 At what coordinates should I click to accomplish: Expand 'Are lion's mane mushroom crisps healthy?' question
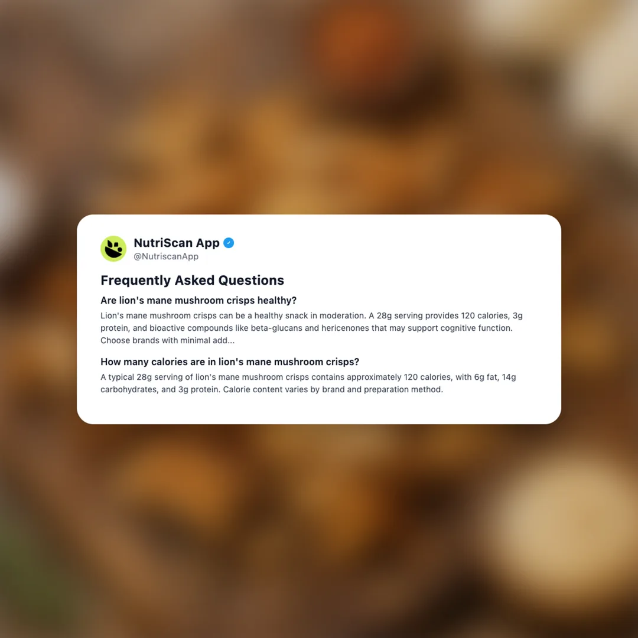coord(198,300)
